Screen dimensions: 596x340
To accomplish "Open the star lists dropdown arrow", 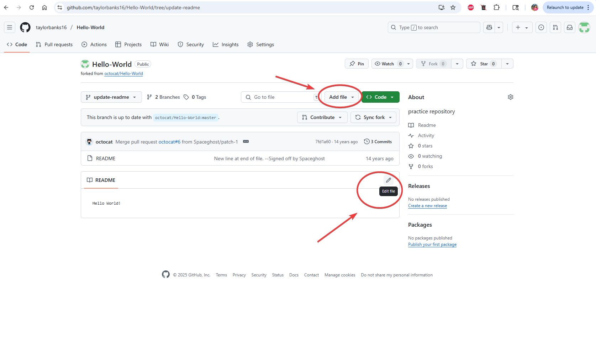I will [507, 64].
